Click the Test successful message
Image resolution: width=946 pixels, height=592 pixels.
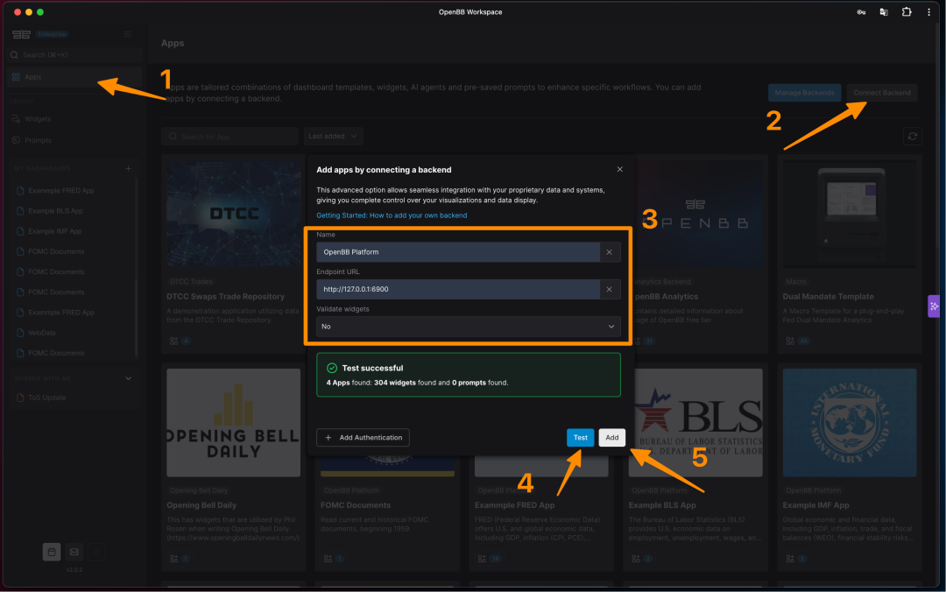tap(468, 375)
